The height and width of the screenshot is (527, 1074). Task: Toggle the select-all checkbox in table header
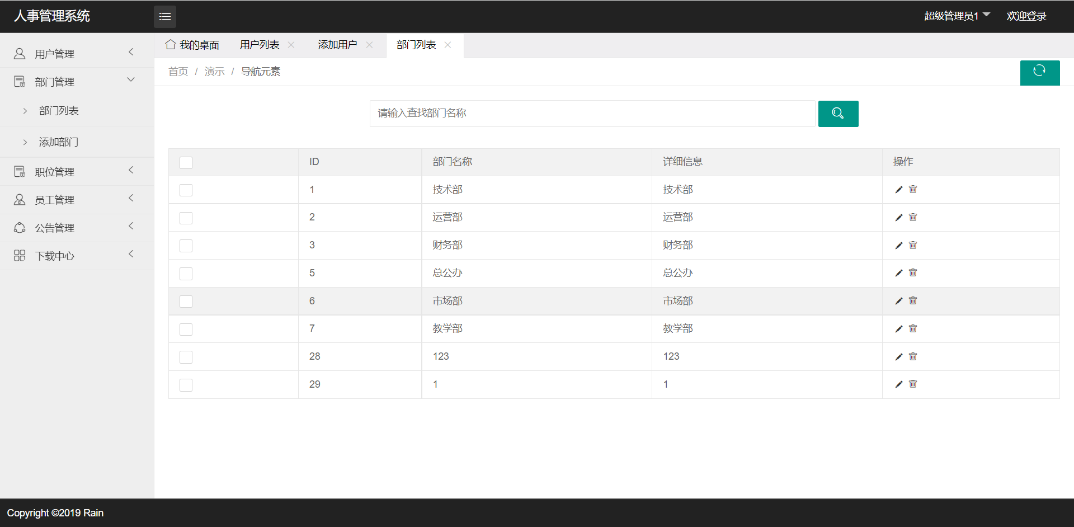(x=186, y=162)
